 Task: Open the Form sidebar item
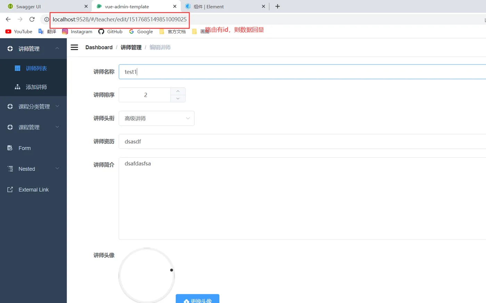coord(33,148)
